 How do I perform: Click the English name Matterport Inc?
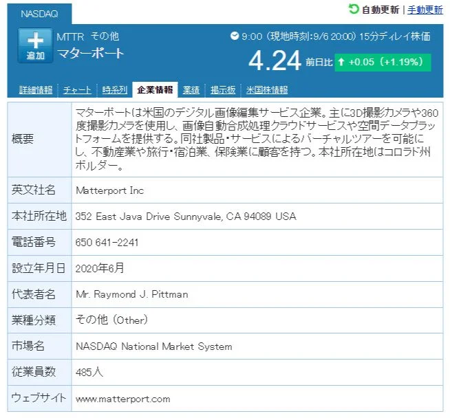point(109,190)
